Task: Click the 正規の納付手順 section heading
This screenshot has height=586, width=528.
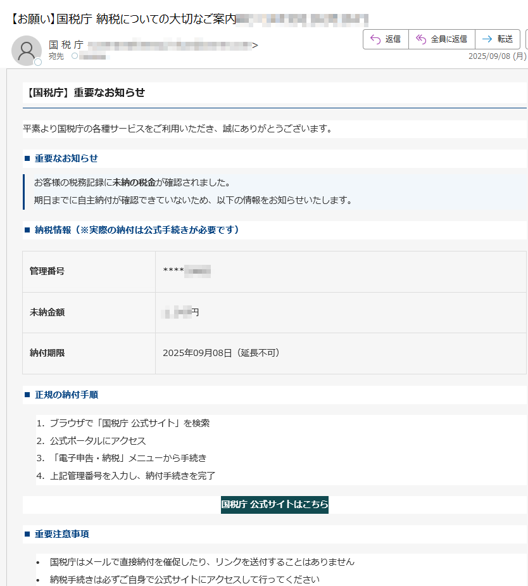Action: 66,395
